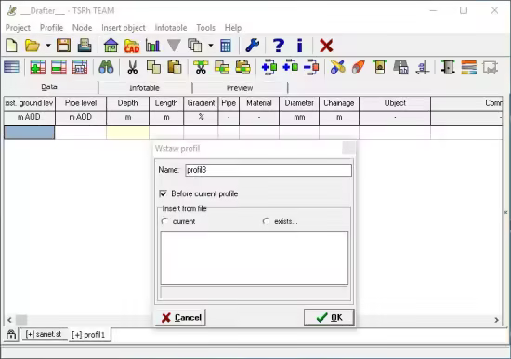Click the edit table cell icon
Image resolution: width=511 pixels, height=359 pixels.
pos(80,68)
